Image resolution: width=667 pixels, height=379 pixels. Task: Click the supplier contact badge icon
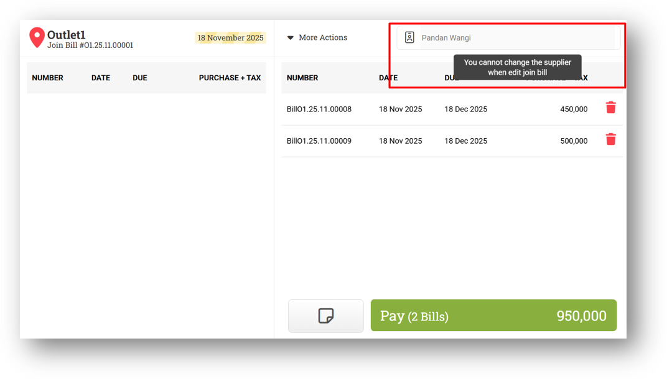[409, 37]
